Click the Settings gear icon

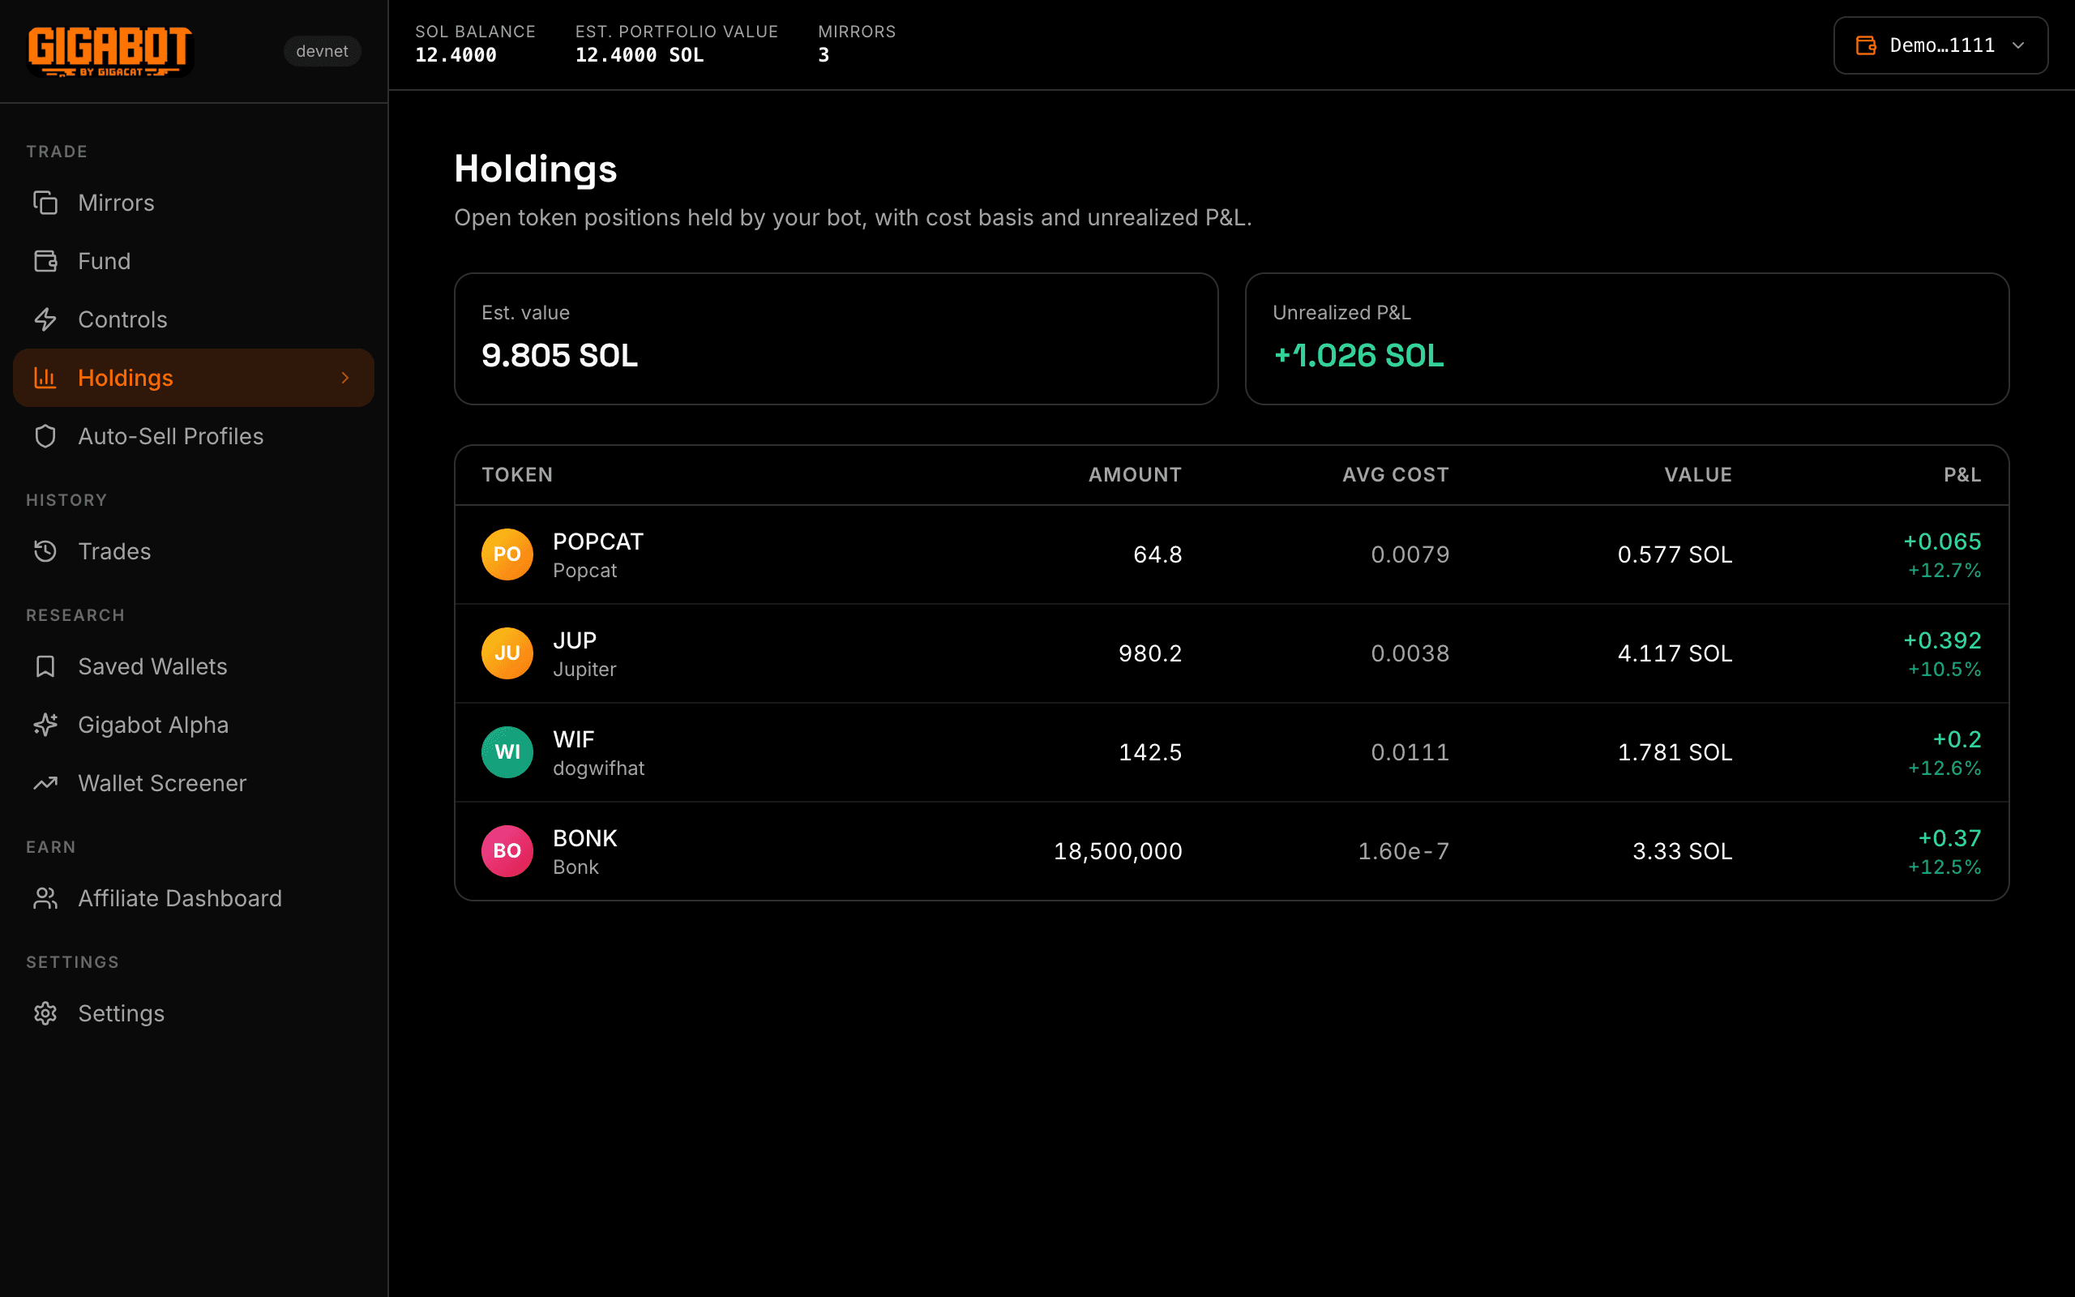tap(45, 1013)
